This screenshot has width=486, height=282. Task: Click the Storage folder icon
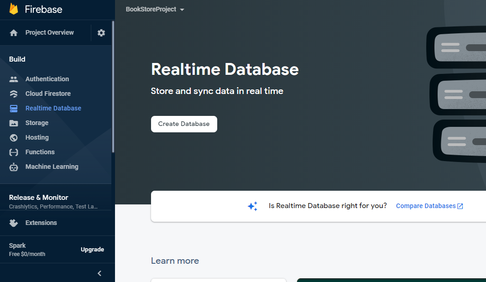click(15, 123)
